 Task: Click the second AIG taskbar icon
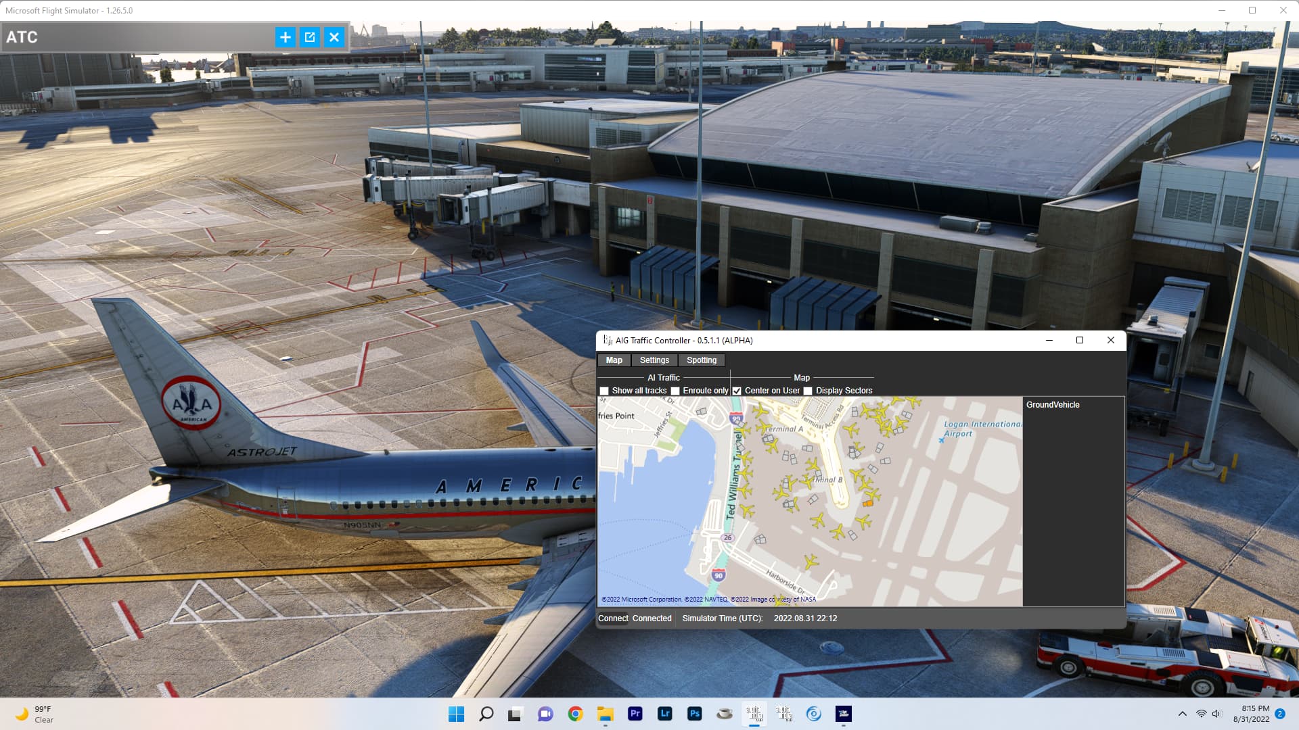click(783, 714)
